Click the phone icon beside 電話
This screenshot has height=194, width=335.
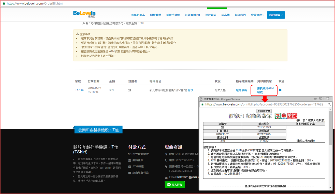[166, 160]
